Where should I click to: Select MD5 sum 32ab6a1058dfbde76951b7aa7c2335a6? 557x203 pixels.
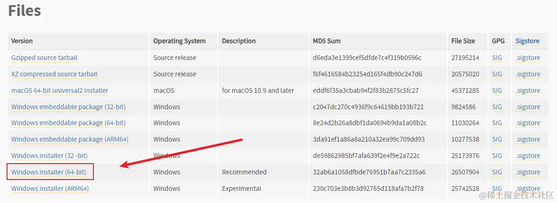(x=369, y=172)
